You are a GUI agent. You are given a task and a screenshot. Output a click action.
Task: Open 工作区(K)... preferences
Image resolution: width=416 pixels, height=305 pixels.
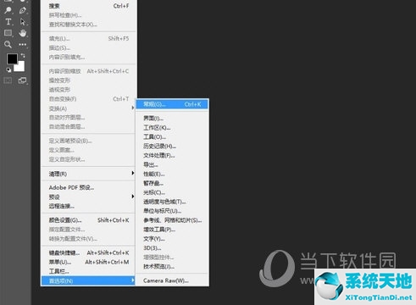172,127
